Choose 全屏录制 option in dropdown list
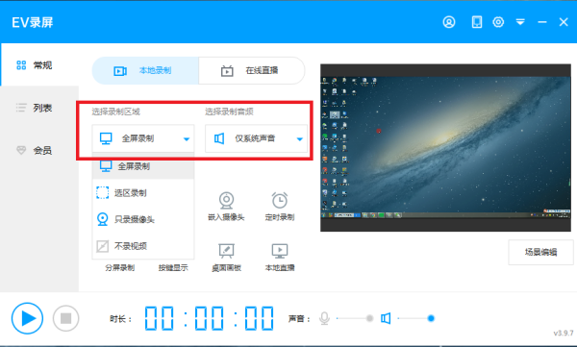The image size is (577, 347). tap(143, 166)
